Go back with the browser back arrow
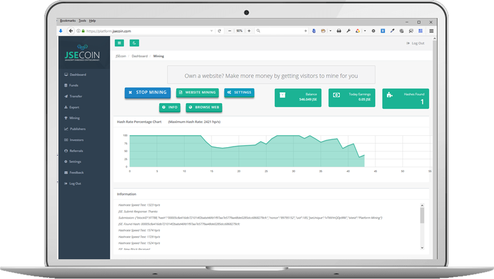Image resolution: width=494 pixels, height=279 pixels. pos(71,31)
